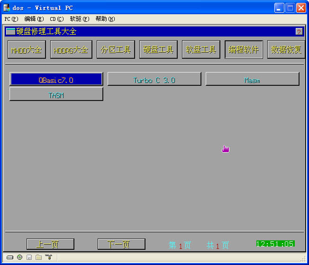Start the Masm program
309x265 pixels.
click(253, 79)
